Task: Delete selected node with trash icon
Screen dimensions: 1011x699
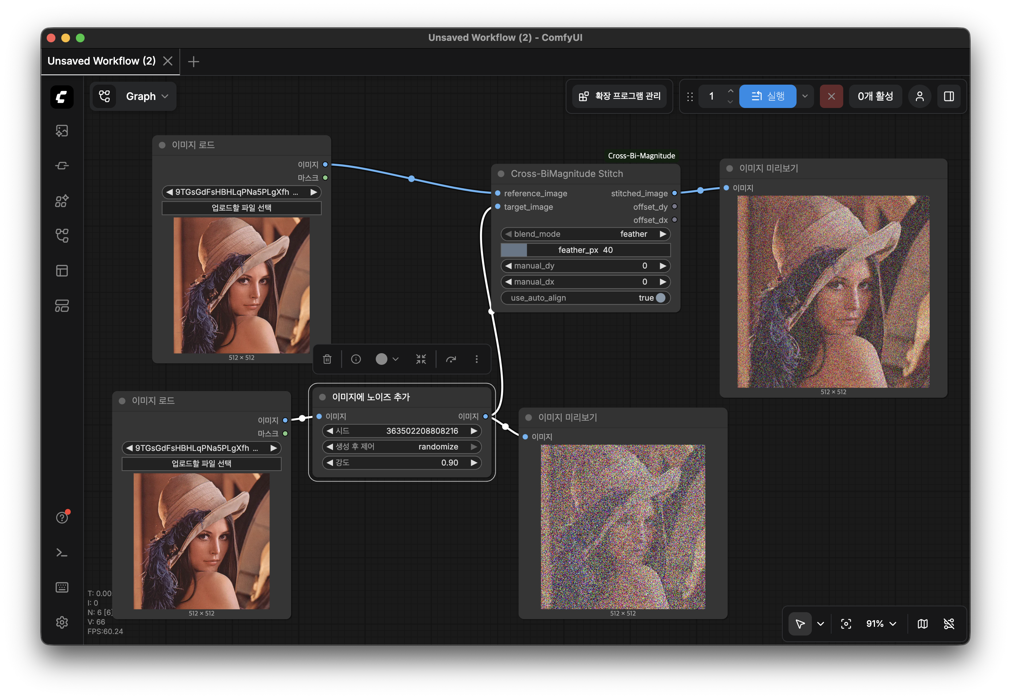Action: [x=327, y=359]
